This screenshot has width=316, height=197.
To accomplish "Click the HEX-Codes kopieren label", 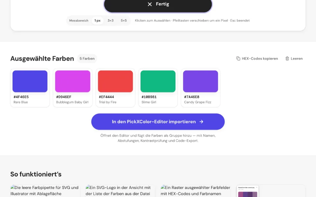I will tap(260, 58).
